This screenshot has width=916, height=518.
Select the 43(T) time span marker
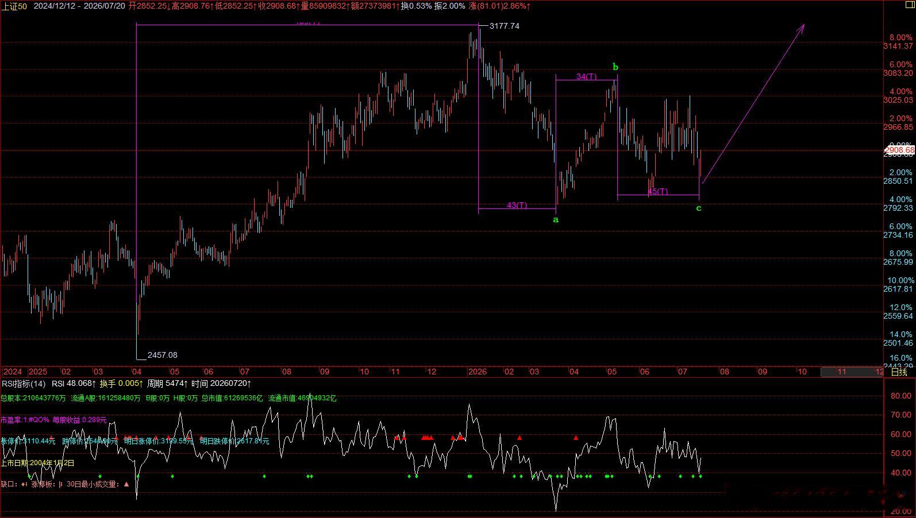(517, 205)
